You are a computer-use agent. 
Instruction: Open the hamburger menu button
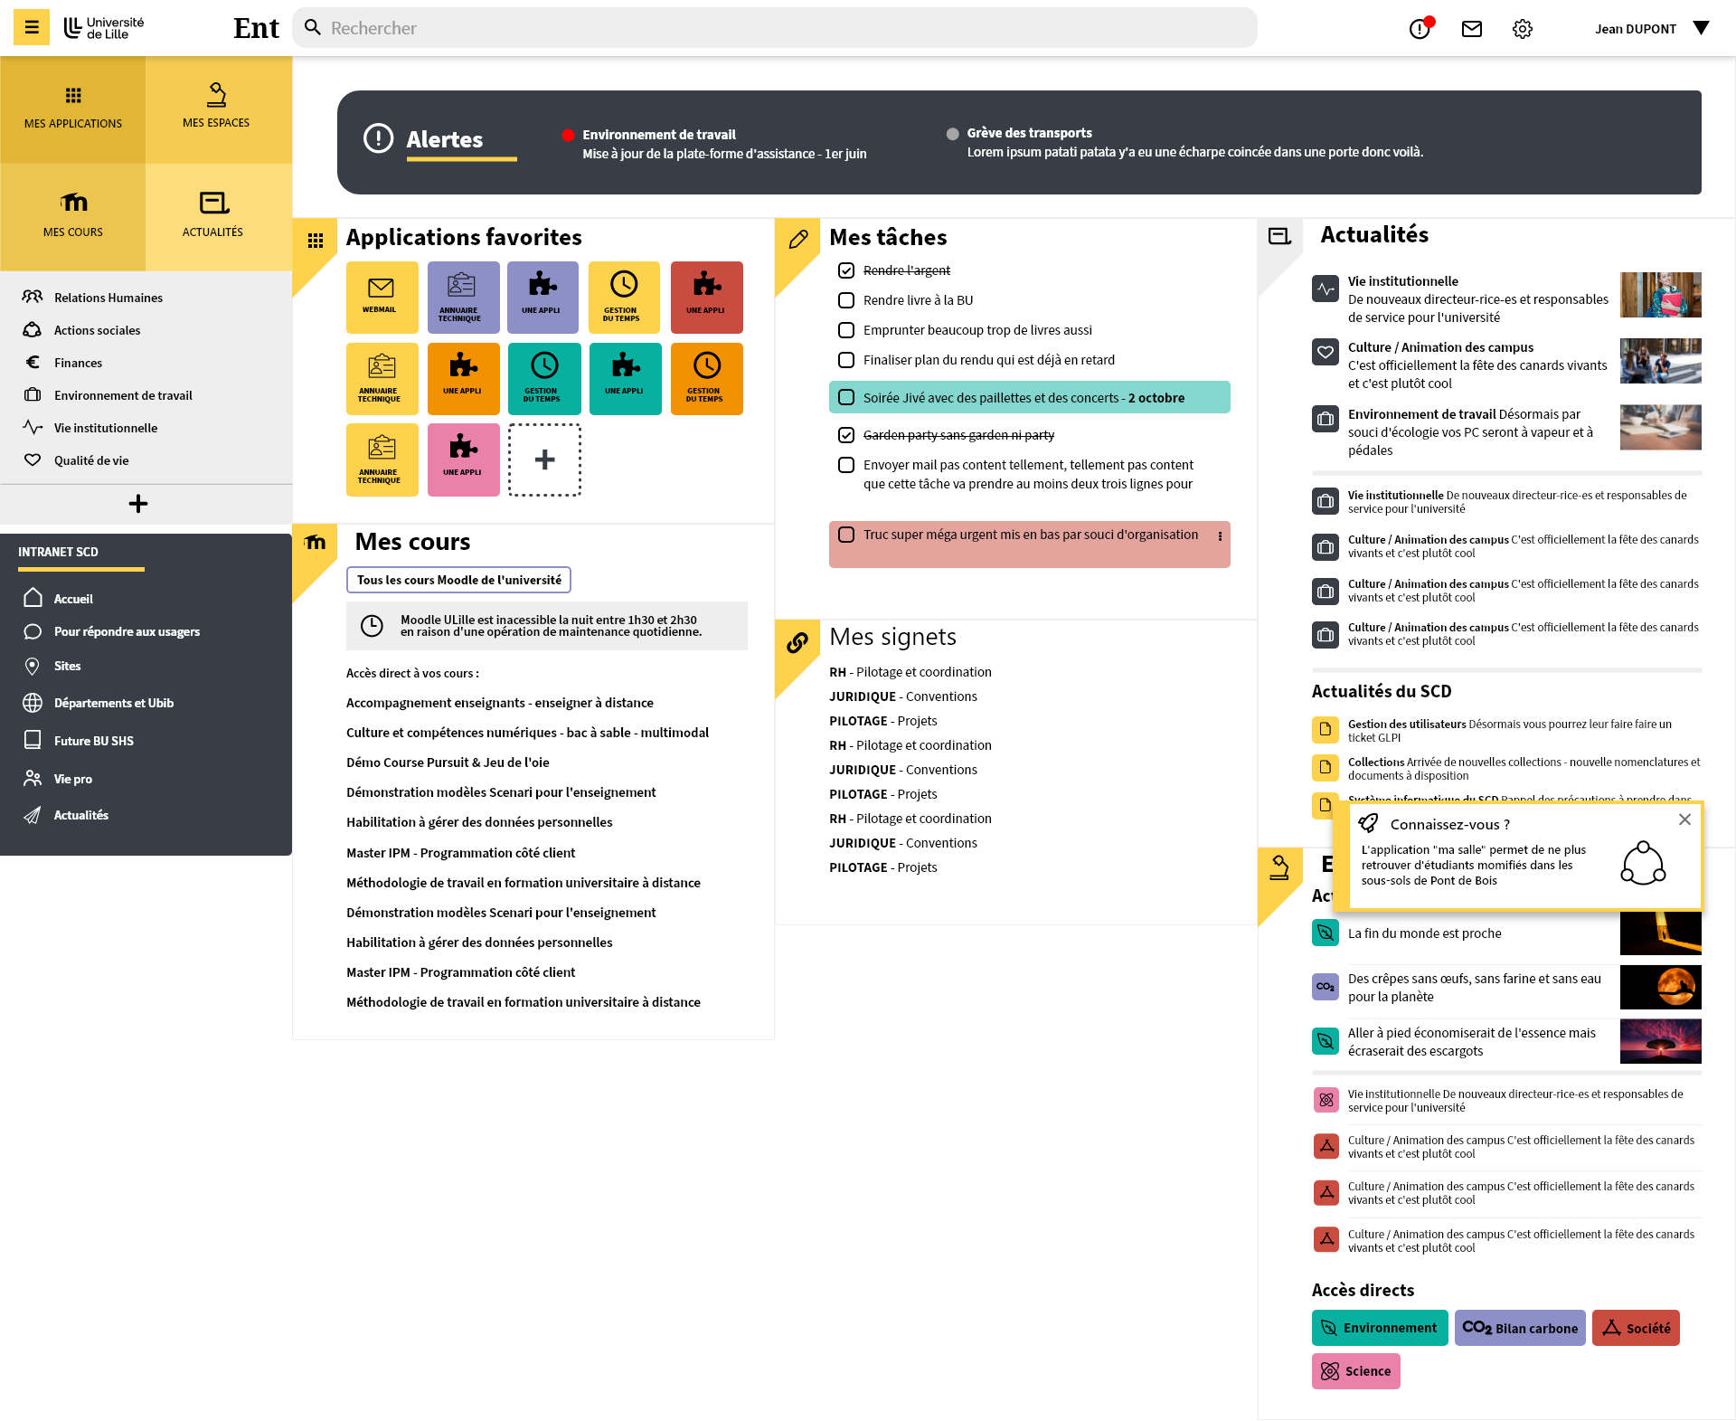tap(32, 27)
